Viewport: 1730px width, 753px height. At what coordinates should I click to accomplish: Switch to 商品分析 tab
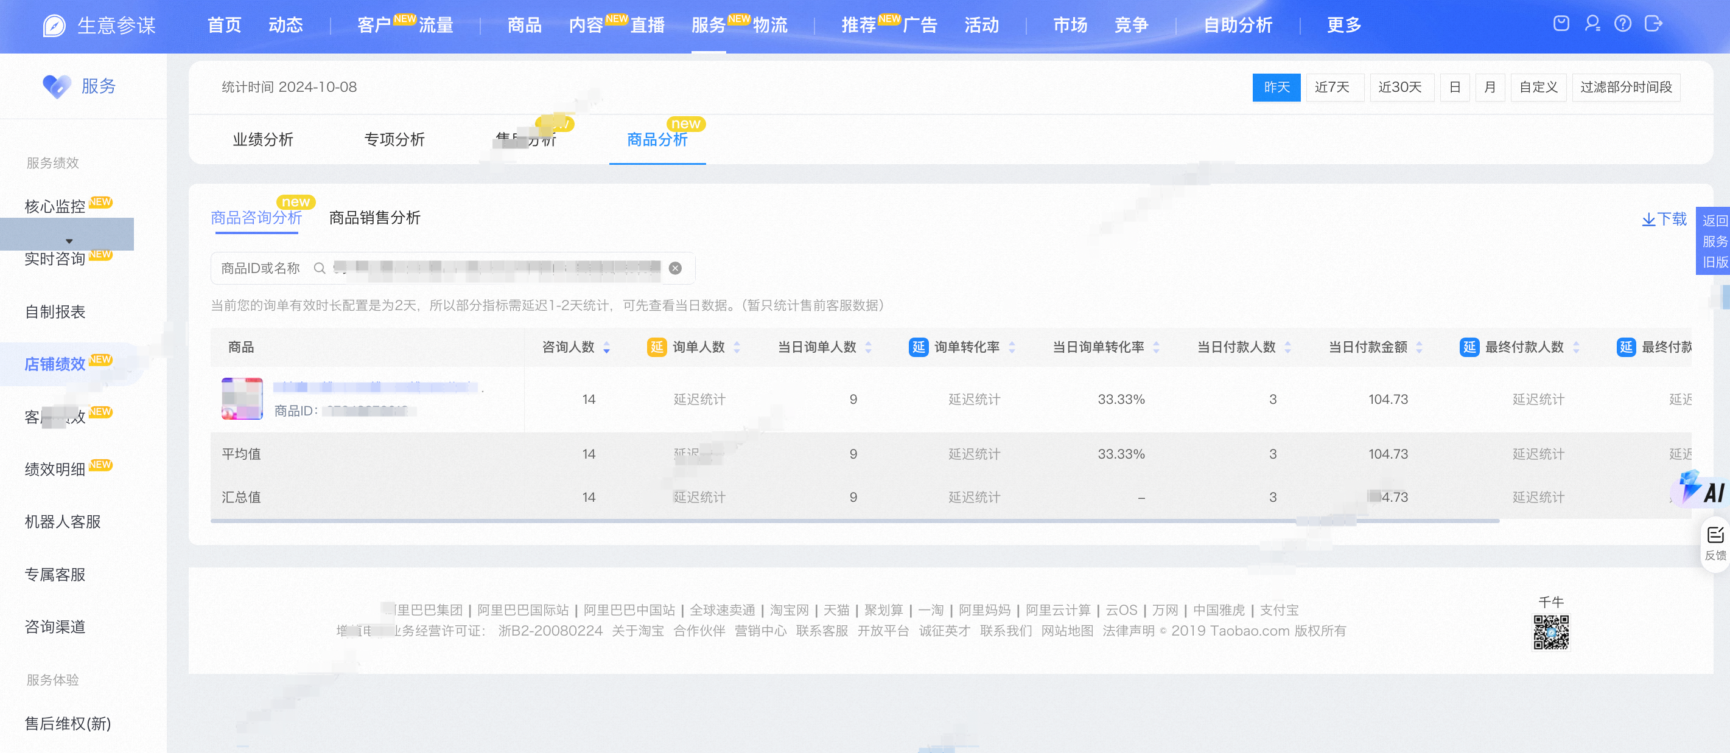[x=657, y=139]
